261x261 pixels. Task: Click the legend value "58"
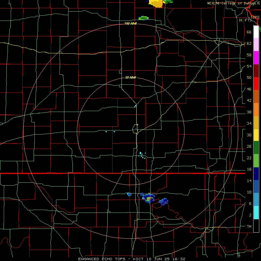[249, 55]
